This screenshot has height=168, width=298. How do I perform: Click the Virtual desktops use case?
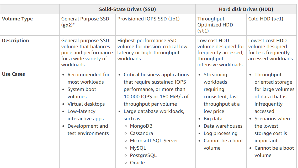click(86, 104)
